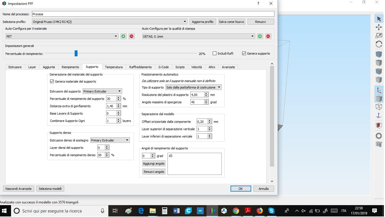Select the 45 entry in angle list
The height and width of the screenshot is (217, 385).
[x=171, y=156]
